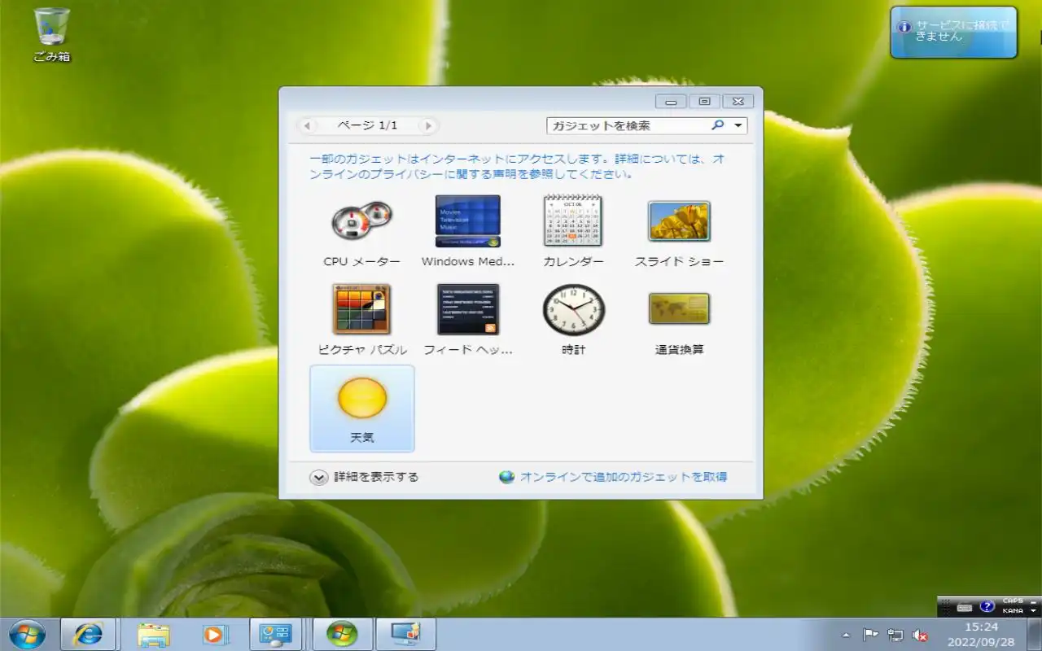Click the language bar keyboard icon
The image size is (1042, 651).
(x=965, y=607)
